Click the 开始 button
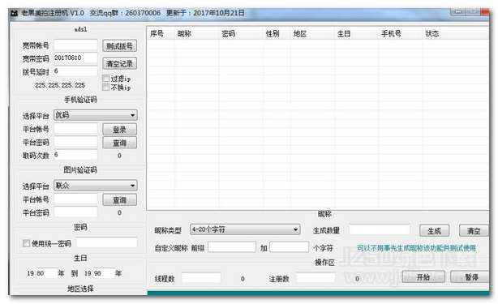 [423, 276]
